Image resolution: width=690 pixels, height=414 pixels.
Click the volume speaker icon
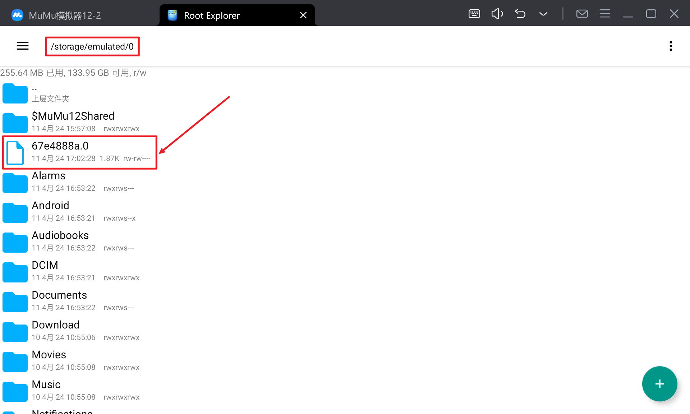coord(497,14)
